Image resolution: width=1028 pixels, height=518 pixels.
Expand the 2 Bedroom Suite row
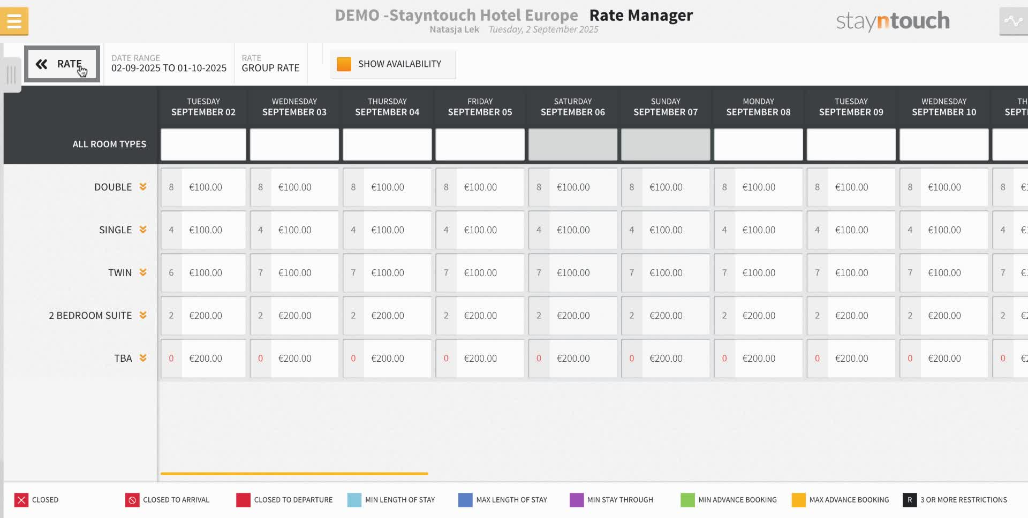(143, 315)
